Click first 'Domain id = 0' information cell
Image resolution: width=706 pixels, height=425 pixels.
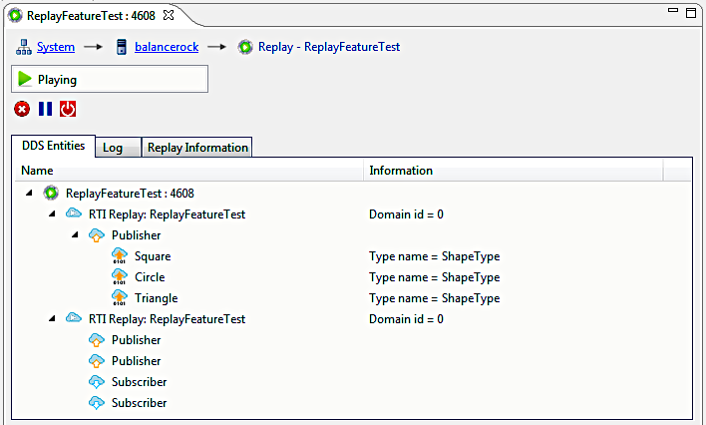coord(406,214)
